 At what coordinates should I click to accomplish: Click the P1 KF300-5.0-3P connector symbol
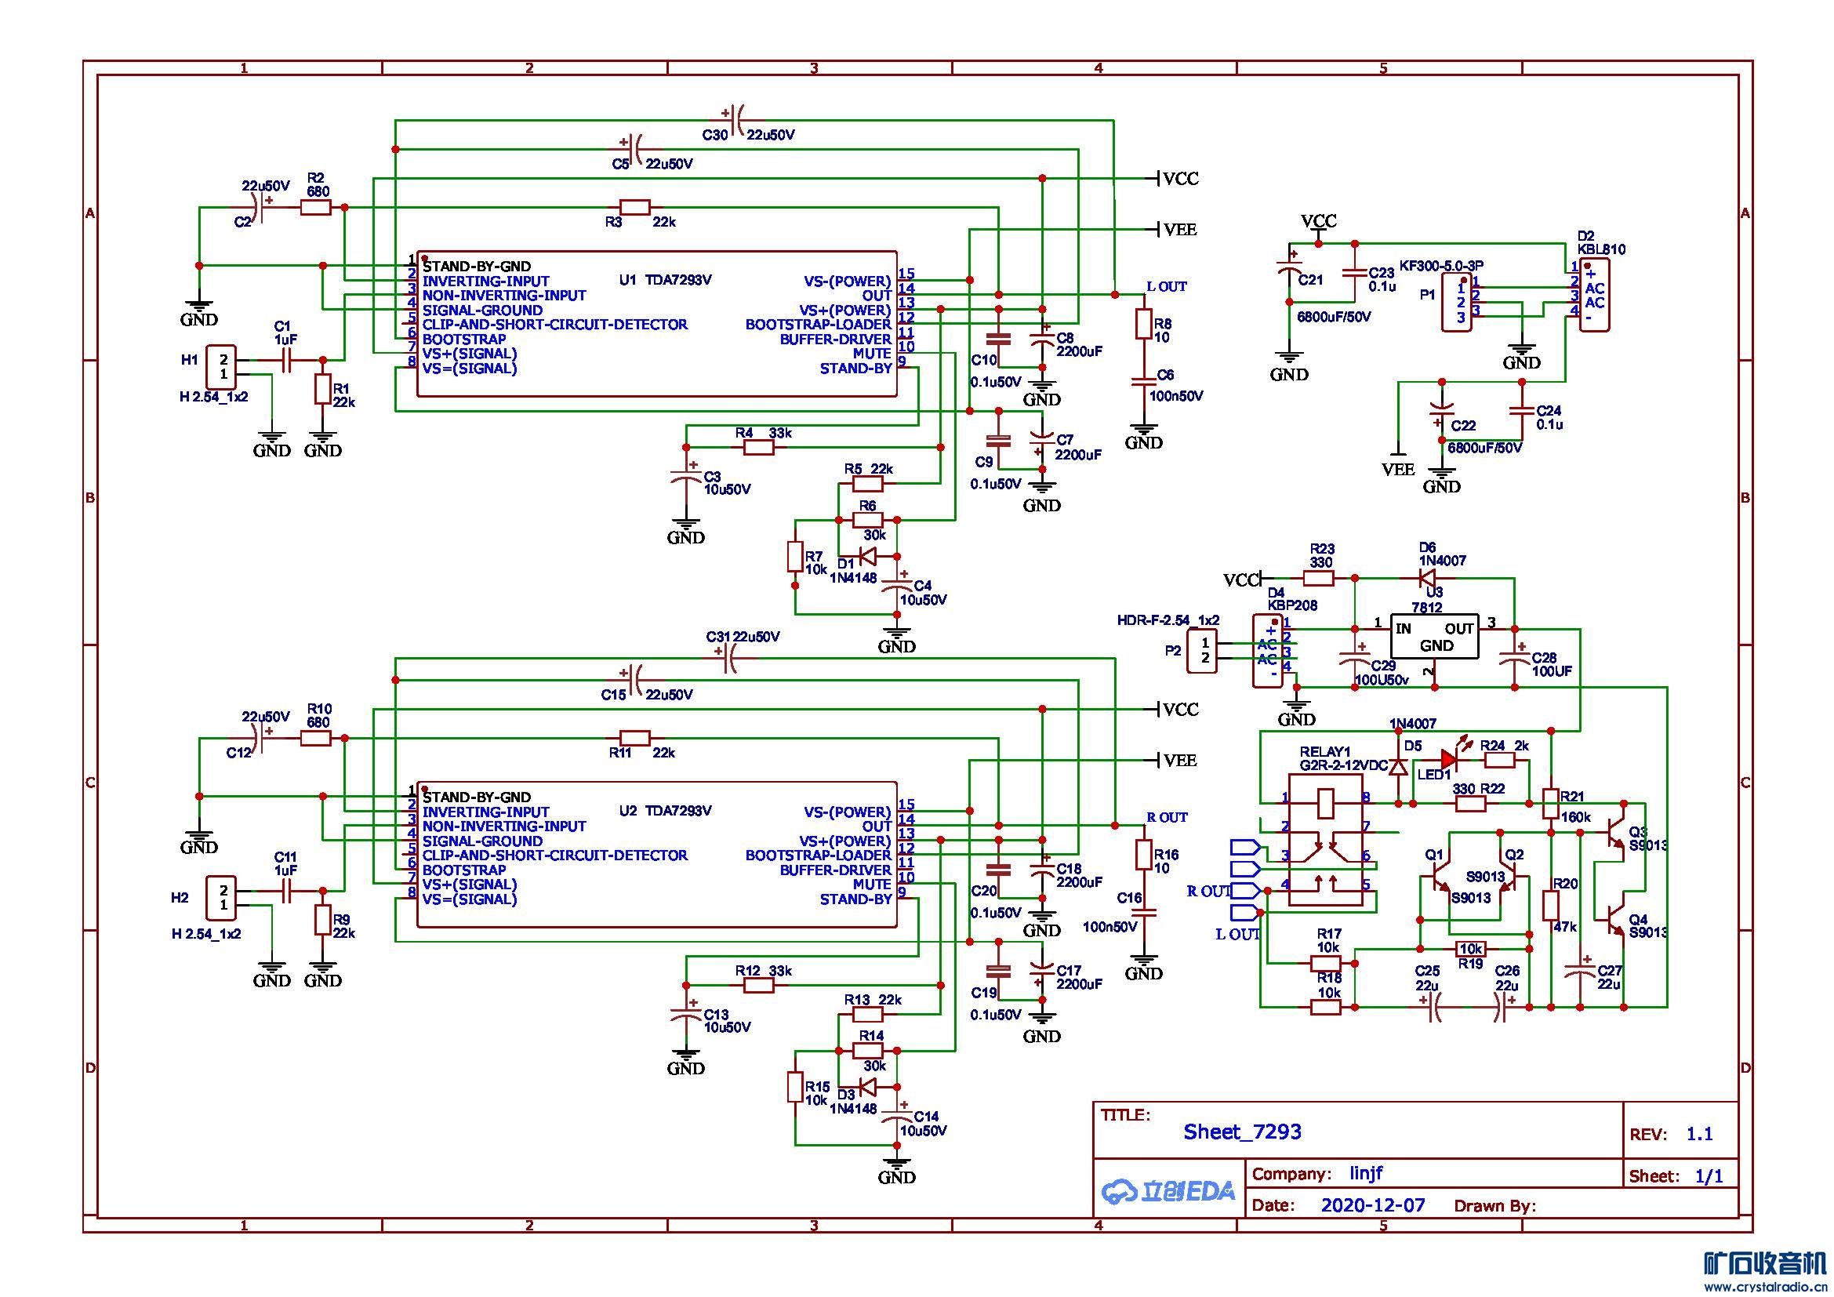[x=1457, y=303]
